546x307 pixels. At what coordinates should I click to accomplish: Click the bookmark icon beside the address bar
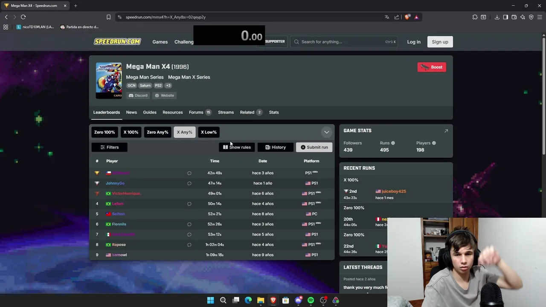coord(108,17)
